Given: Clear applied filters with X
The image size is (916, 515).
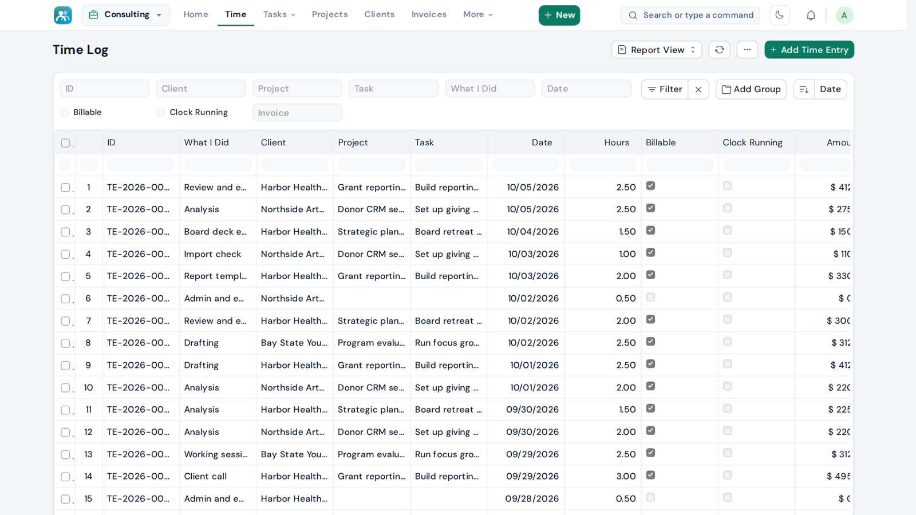Looking at the screenshot, I should pyautogui.click(x=698, y=89).
